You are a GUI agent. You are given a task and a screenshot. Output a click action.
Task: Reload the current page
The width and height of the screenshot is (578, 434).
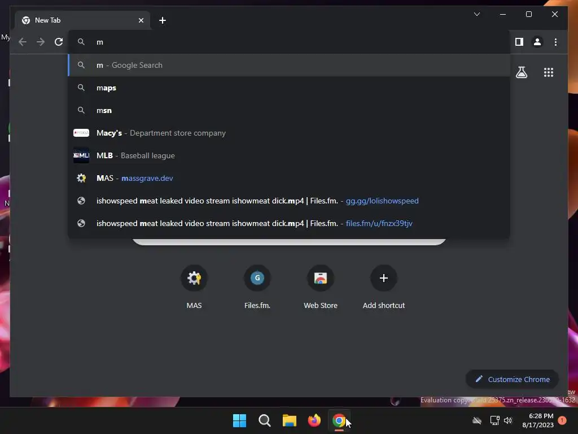point(59,42)
